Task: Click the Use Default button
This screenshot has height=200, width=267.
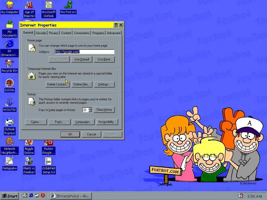Action: pos(82,59)
